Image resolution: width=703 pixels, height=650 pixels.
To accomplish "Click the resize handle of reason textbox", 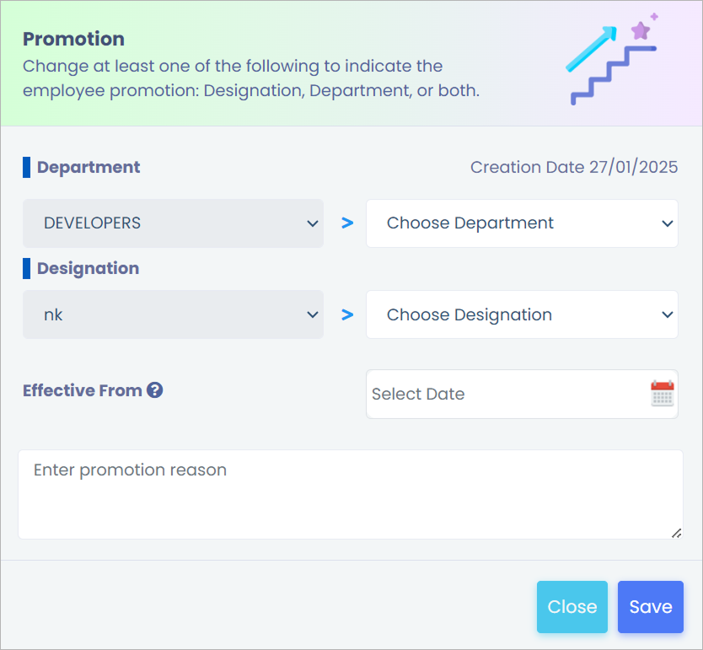I will [676, 532].
